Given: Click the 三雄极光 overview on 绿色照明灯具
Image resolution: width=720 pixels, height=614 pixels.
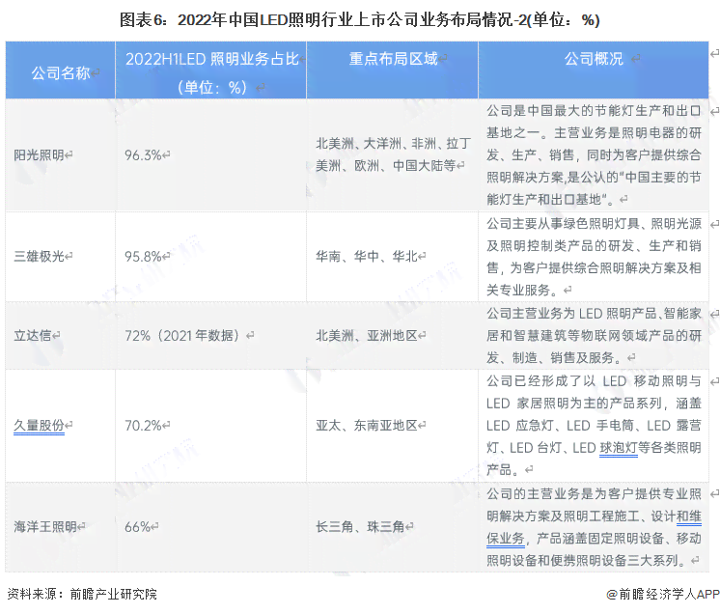Looking at the screenshot, I should point(594,256).
